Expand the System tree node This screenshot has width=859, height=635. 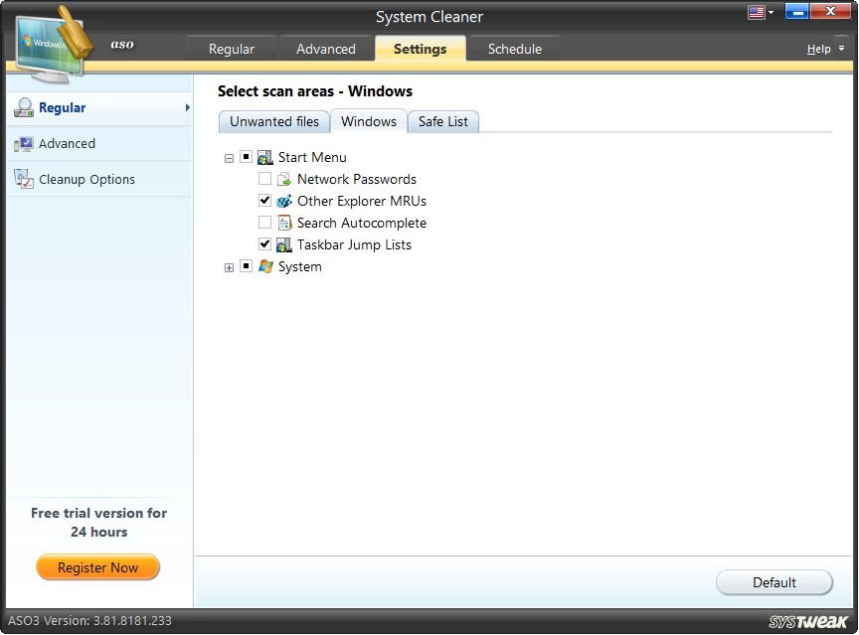click(229, 267)
